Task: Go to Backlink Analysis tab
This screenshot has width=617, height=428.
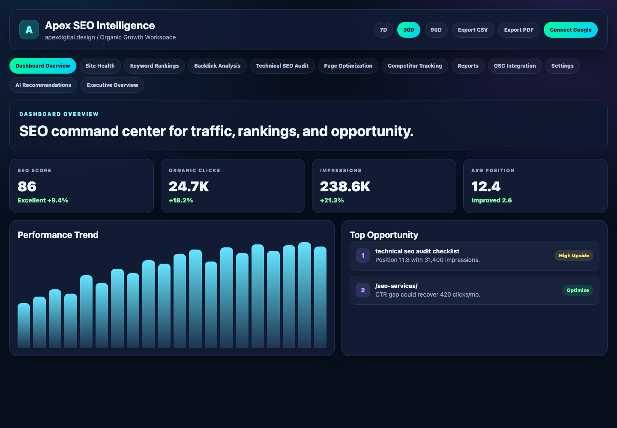Action: coord(217,66)
